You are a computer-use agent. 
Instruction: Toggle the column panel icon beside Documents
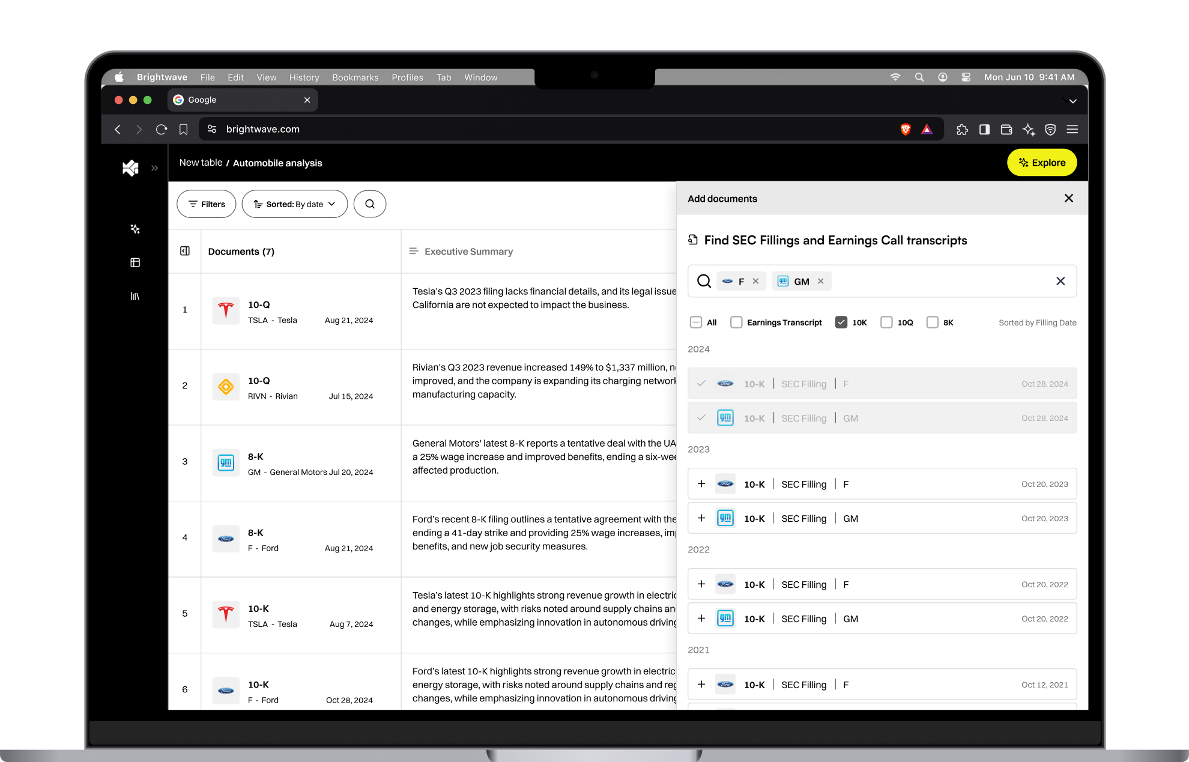coord(185,251)
